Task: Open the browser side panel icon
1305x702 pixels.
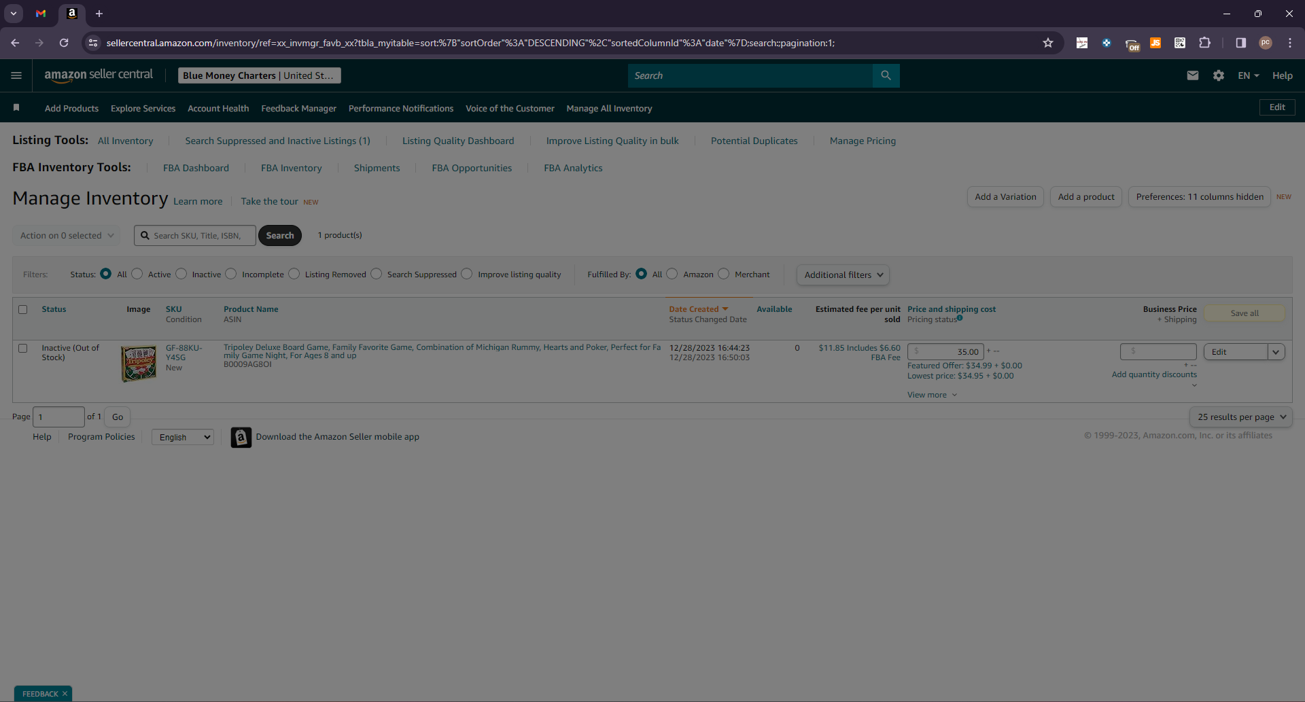Action: pos(1241,43)
